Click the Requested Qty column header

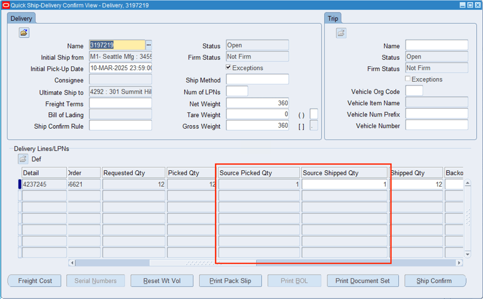(134, 173)
